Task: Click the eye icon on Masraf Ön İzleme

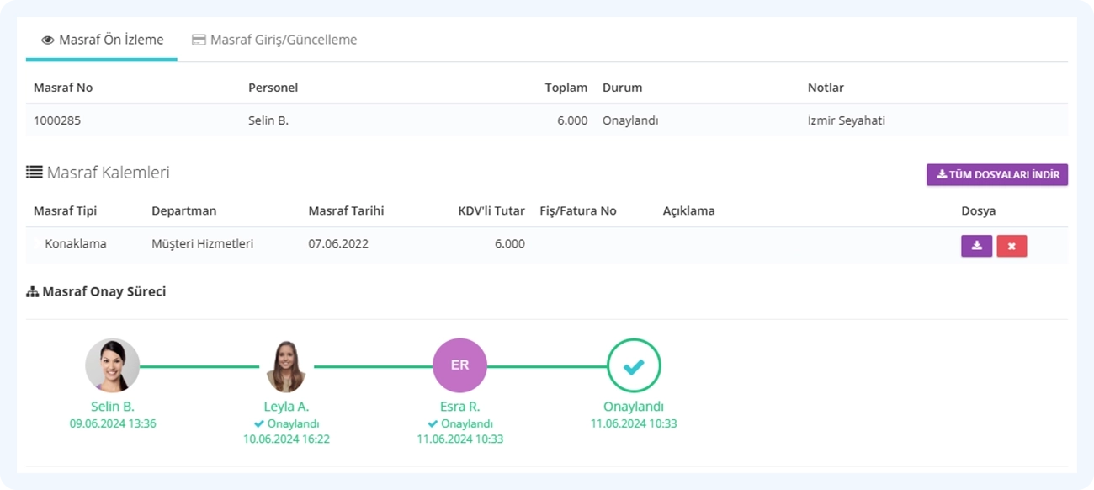Action: (x=48, y=40)
